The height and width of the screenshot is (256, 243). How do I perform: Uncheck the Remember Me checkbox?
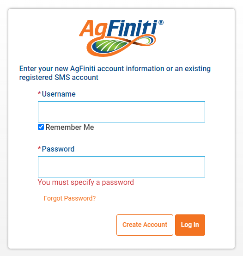tap(41, 127)
